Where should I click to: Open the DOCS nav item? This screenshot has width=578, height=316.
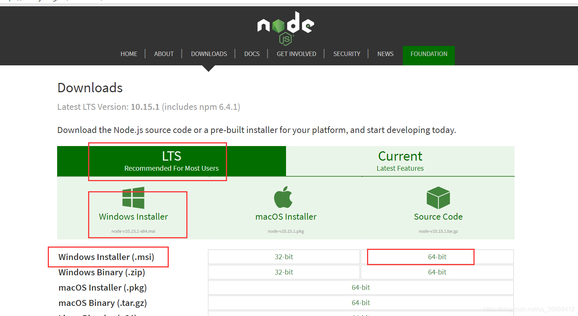(x=252, y=54)
